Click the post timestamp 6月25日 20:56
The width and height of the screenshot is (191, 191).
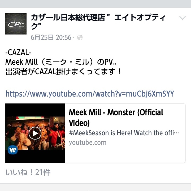click(51, 37)
